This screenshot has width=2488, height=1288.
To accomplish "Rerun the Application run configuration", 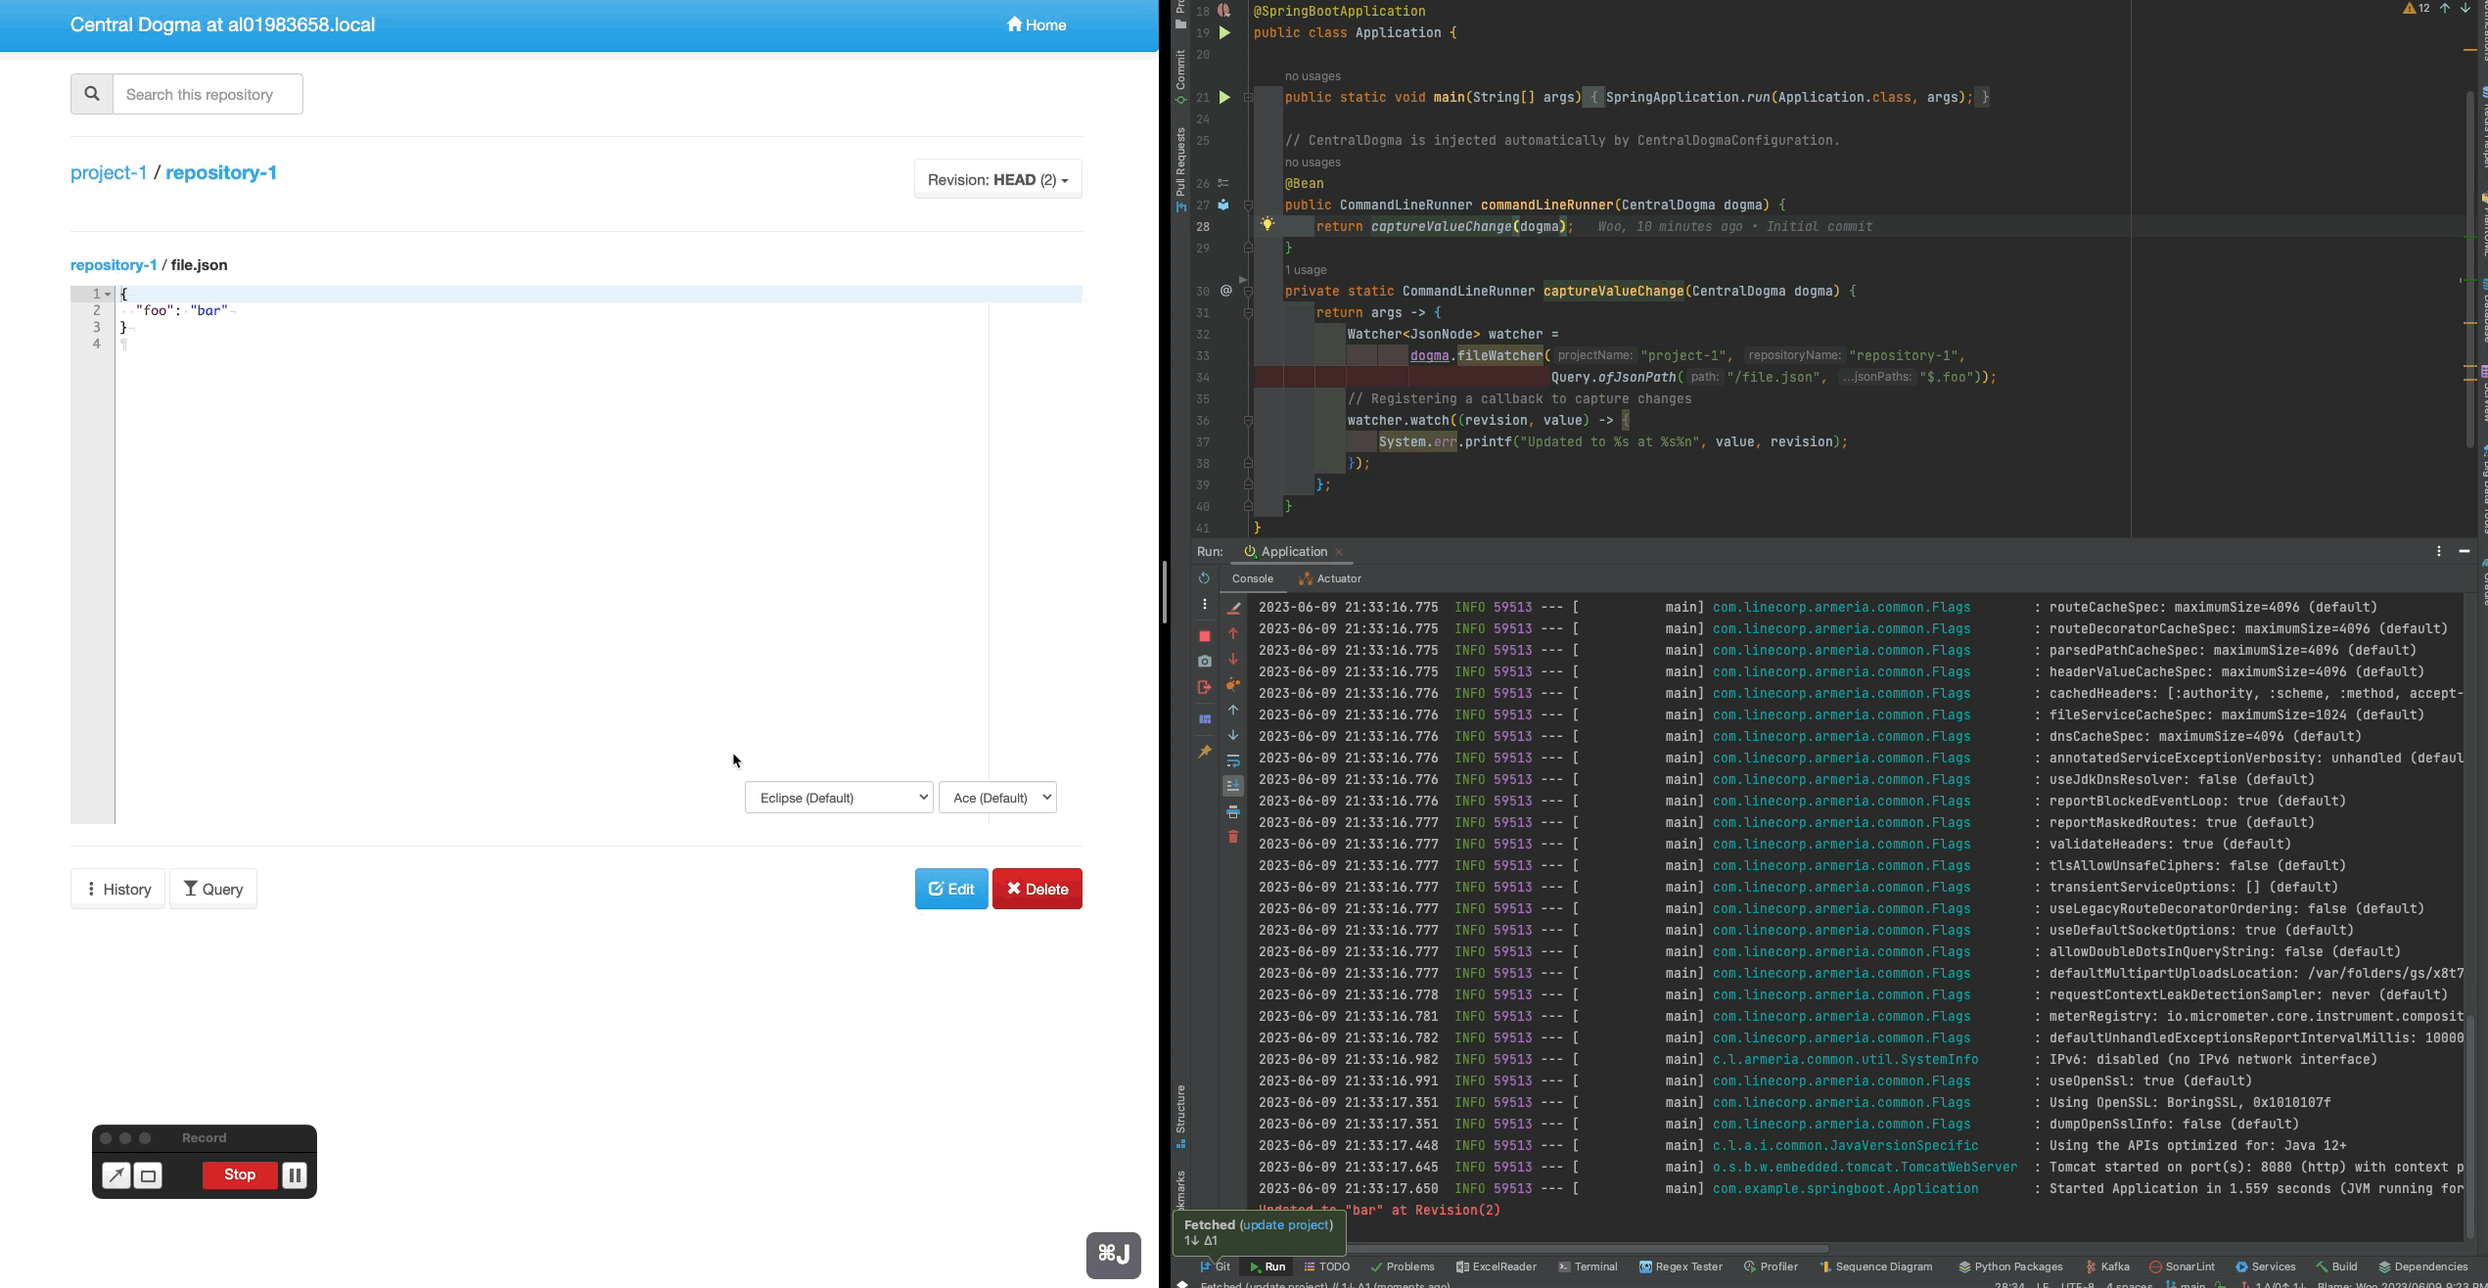I will (x=1204, y=578).
